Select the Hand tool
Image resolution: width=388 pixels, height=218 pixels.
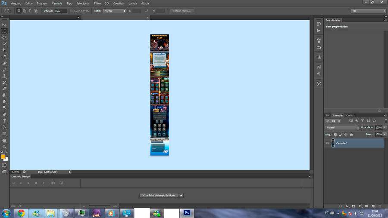pos(4,141)
